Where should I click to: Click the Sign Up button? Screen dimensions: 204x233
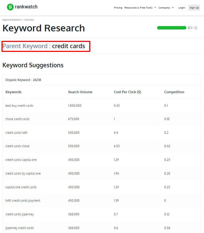pos(194,8)
